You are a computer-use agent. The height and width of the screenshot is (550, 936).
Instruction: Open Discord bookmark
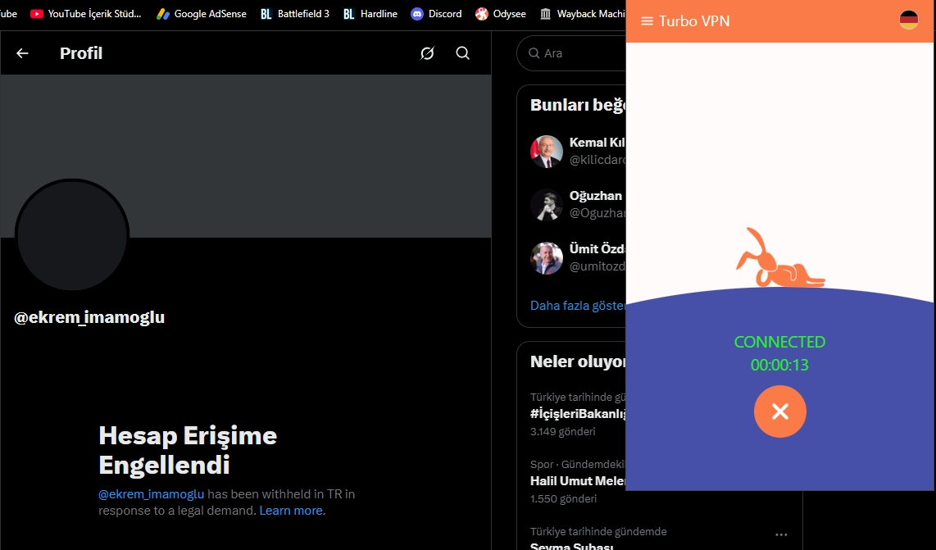pyautogui.click(x=436, y=14)
